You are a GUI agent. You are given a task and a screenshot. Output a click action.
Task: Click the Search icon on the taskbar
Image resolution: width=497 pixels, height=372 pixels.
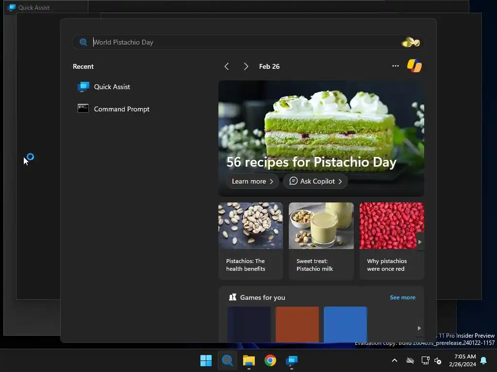(x=227, y=360)
